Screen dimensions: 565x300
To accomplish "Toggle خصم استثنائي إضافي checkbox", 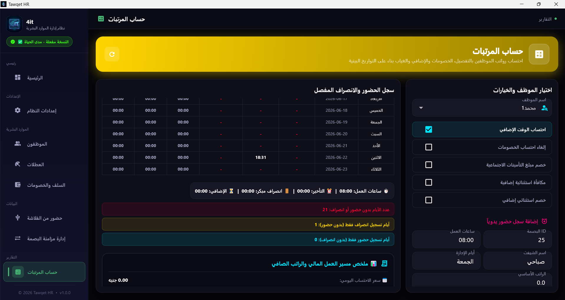I will pos(429,200).
